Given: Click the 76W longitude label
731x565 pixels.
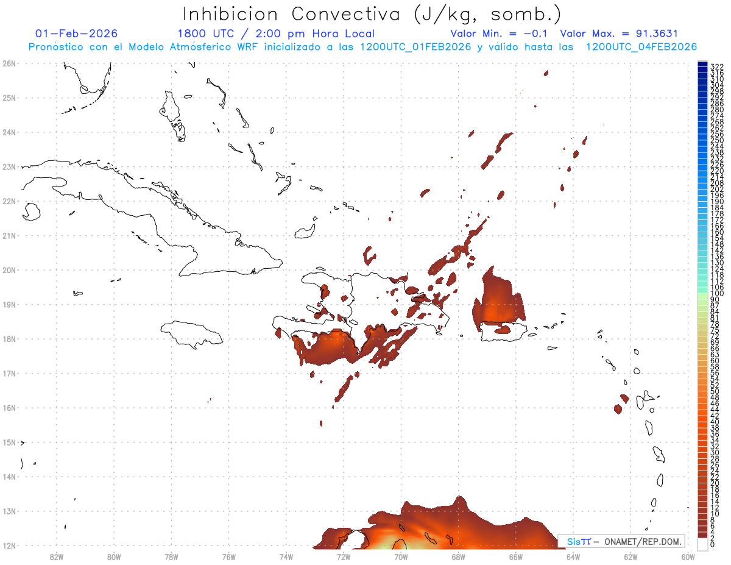Looking at the screenshot, I should click(x=229, y=556).
